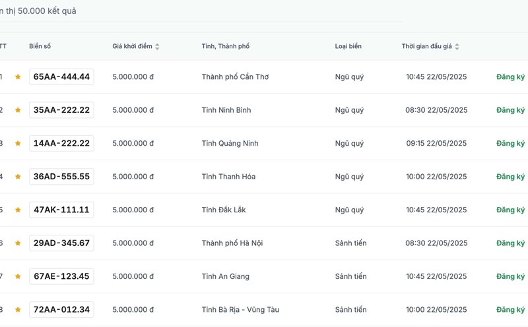
Task: Select the 29AD-345.67 plate badge
Action: (61, 243)
